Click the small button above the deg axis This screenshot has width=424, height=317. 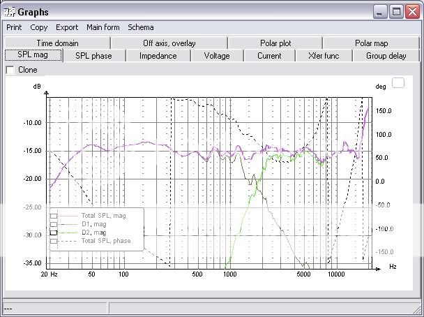click(399, 82)
